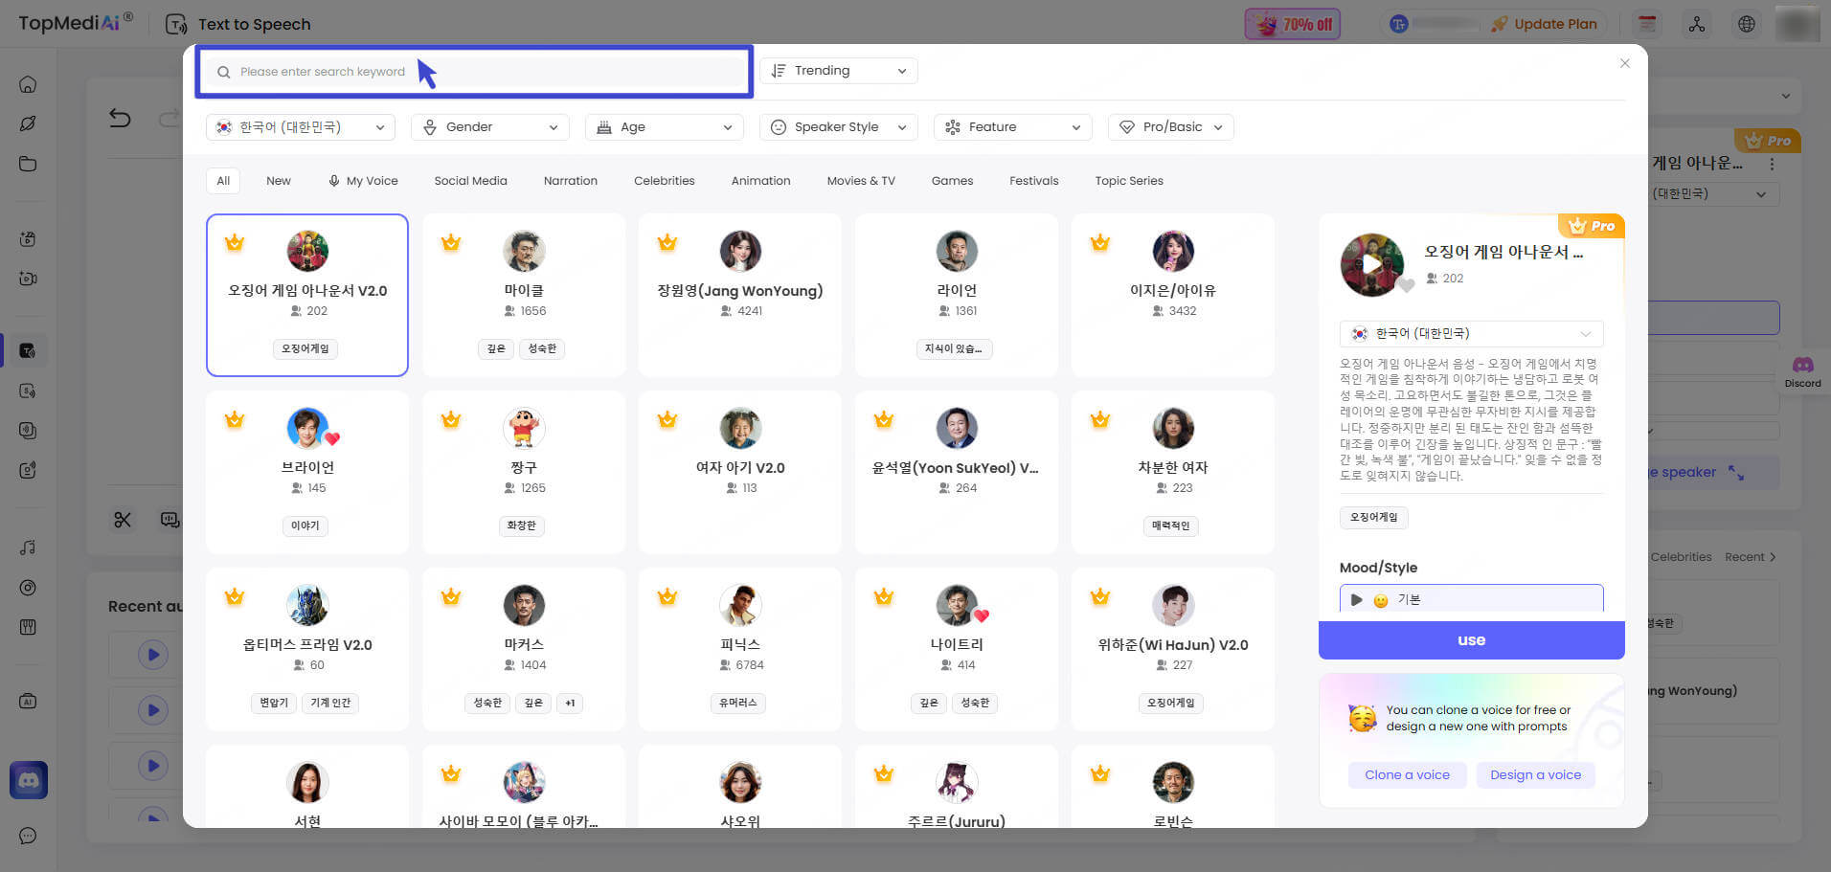Click the undo arrow icon
The image size is (1831, 872).
pos(121,118)
